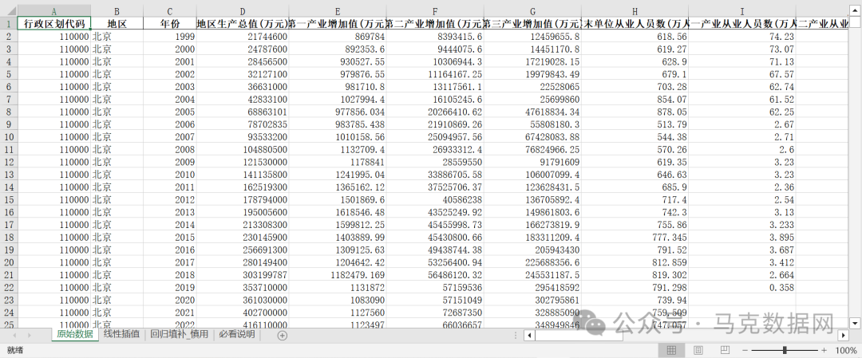Select column C header
The width and height of the screenshot is (862, 358).
pos(169,10)
